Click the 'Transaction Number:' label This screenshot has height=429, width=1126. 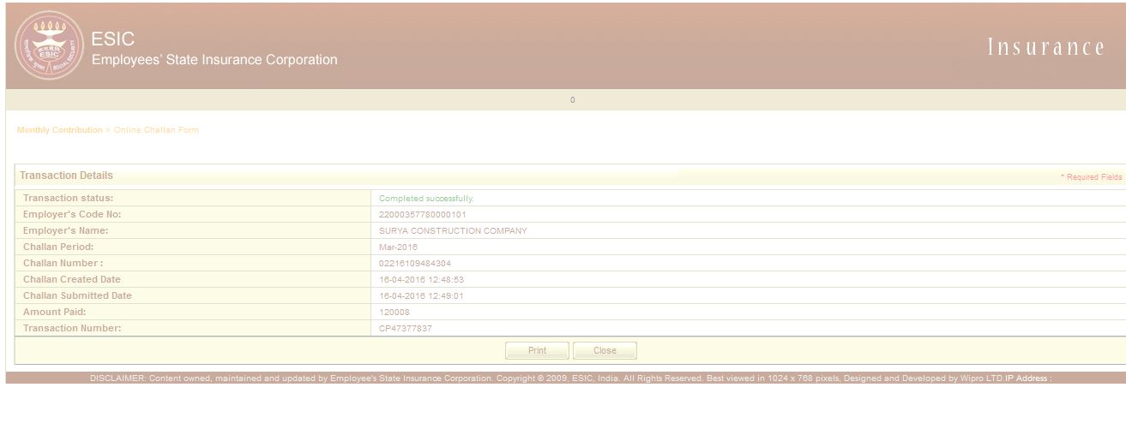tap(72, 329)
